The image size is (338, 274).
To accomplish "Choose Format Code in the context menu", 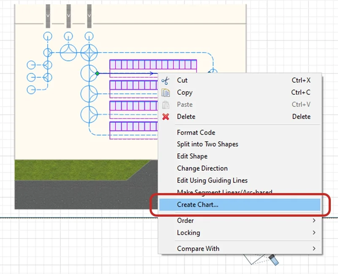I will [196, 132].
